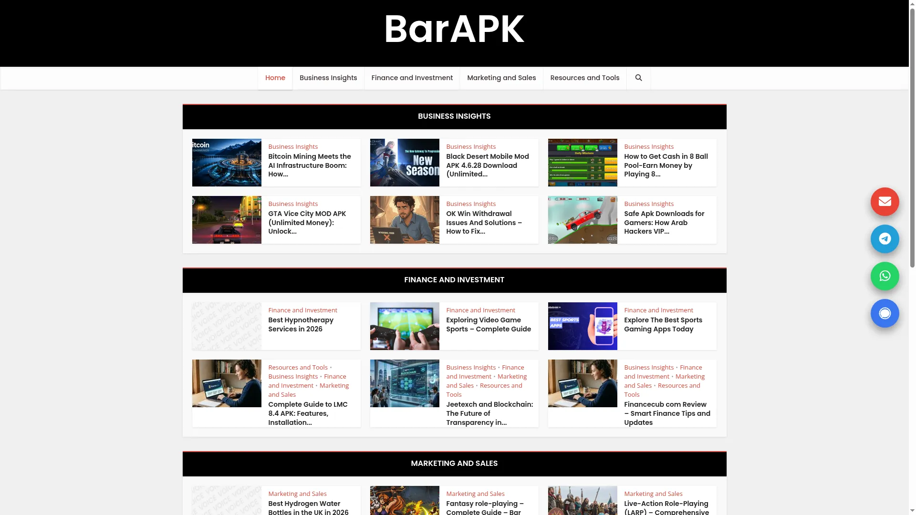This screenshot has height=515, width=916.
Task: Open Resources and Tools nav item
Action: (585, 78)
